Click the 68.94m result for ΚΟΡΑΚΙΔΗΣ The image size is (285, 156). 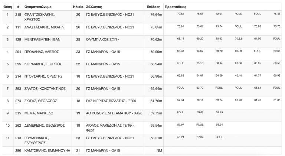coord(156,64)
